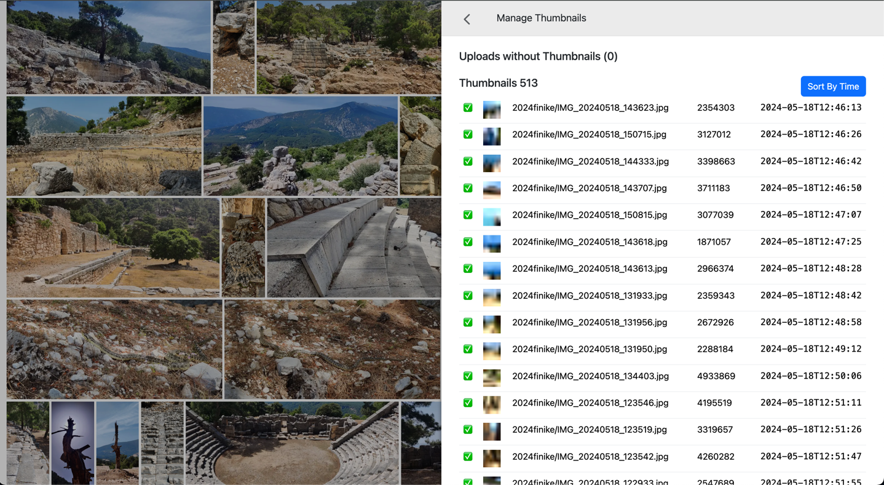Click the Sort By Time button
The width and height of the screenshot is (884, 485).
coord(833,87)
